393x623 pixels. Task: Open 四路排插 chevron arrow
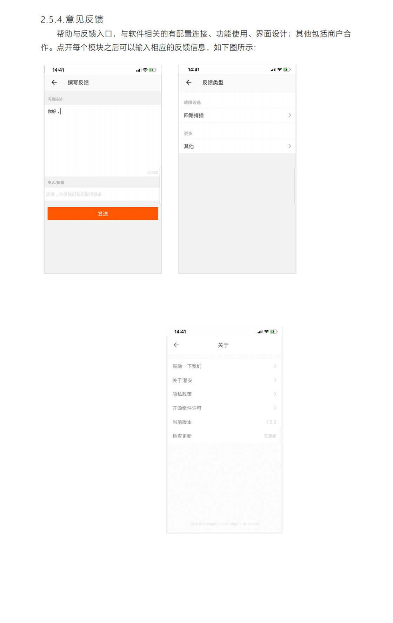289,115
